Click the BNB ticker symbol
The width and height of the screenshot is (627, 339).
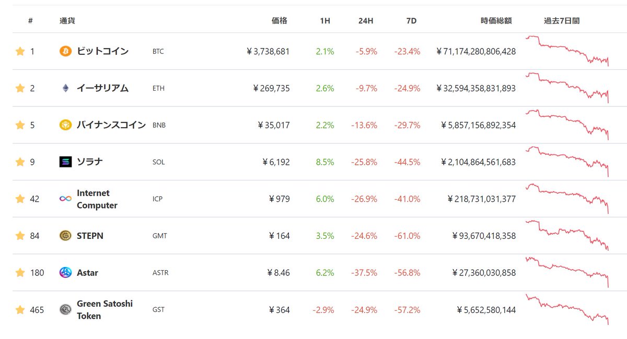[159, 126]
